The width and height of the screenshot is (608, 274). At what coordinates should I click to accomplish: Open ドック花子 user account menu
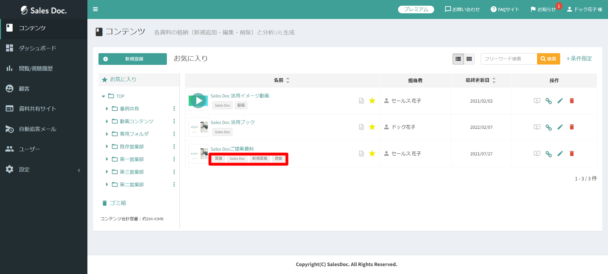[x=585, y=9]
